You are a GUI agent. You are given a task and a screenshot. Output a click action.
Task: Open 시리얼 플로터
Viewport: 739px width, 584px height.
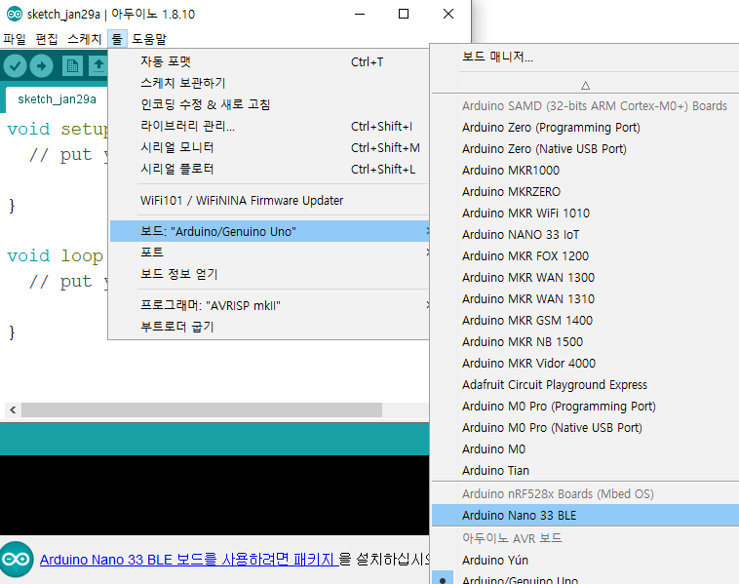click(x=270, y=170)
